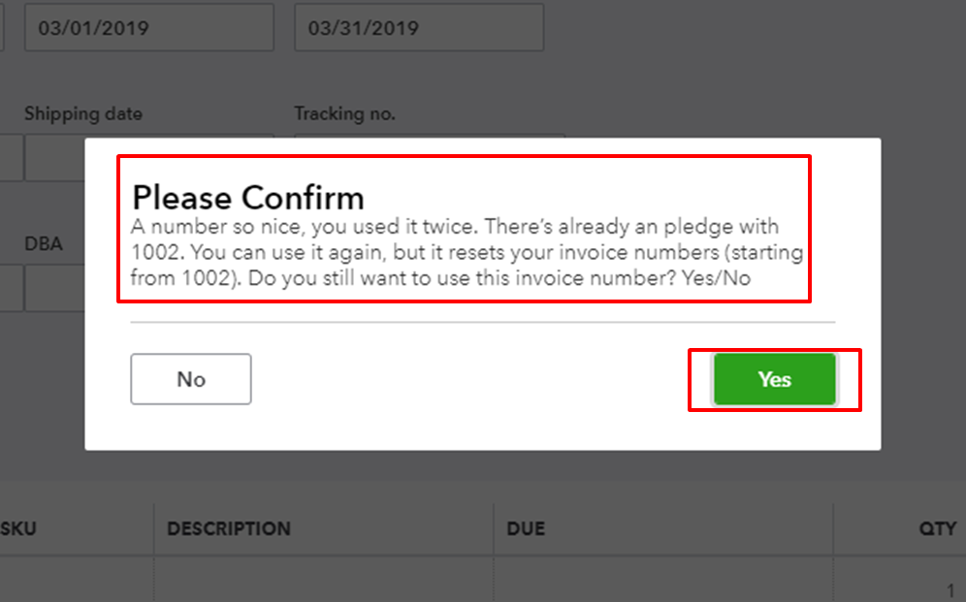Dismiss the confirmation dialog with No
The image size is (966, 602).
(x=190, y=379)
